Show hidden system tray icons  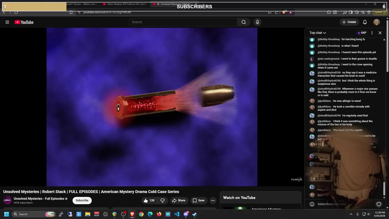pyautogui.click(x=351, y=214)
